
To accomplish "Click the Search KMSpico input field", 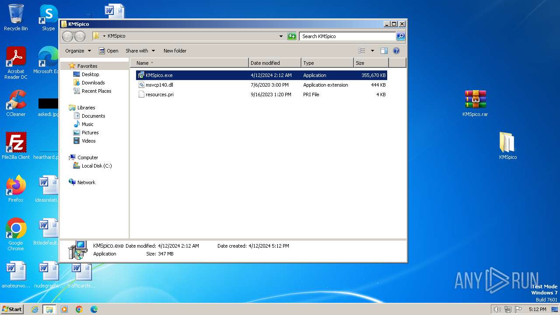I will pos(348,36).
